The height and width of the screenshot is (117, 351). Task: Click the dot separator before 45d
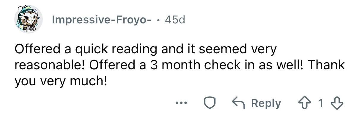158,20
